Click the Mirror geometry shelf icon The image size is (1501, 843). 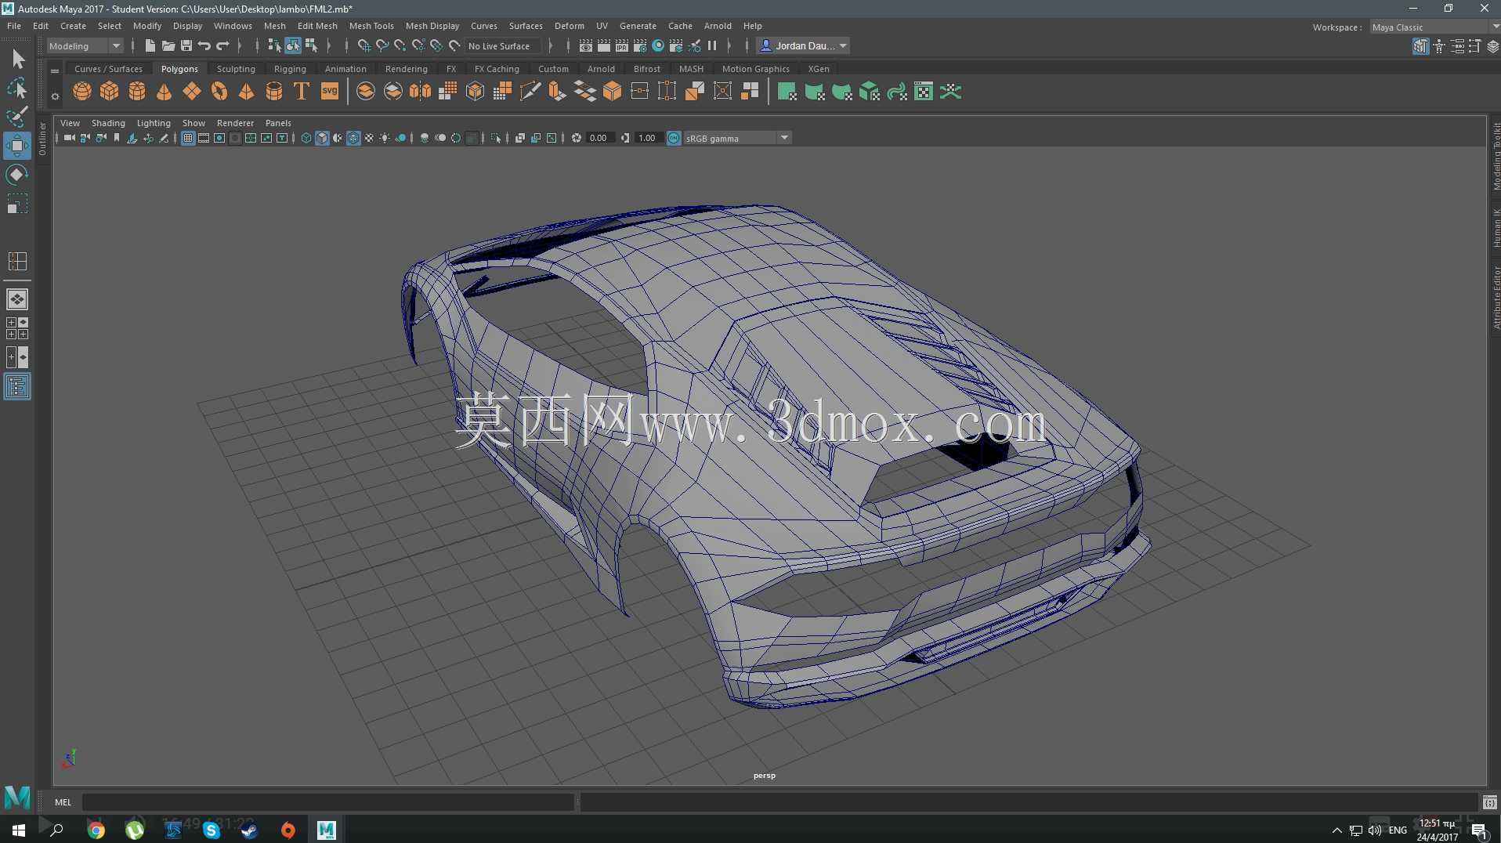tap(421, 92)
